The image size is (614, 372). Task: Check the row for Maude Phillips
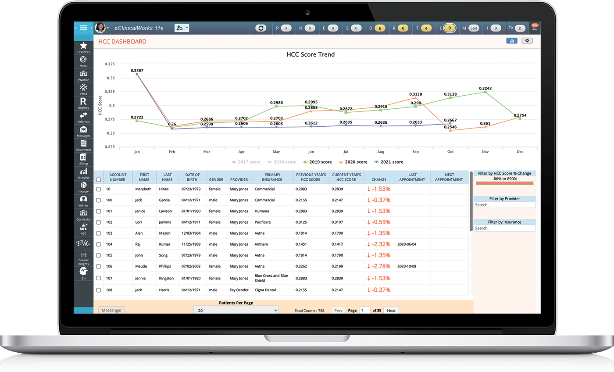[x=98, y=266]
